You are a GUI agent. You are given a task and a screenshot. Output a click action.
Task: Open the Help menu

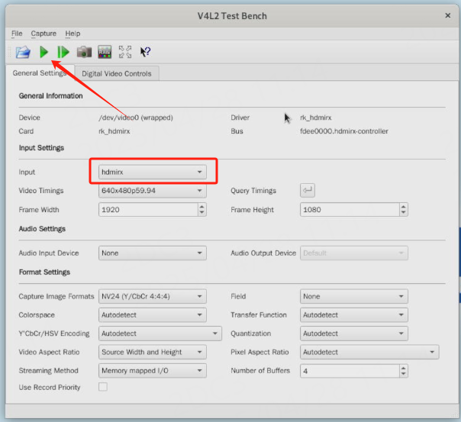click(73, 34)
